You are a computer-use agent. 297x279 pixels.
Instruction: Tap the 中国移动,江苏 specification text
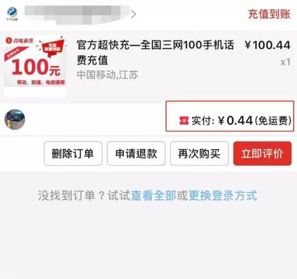click(x=108, y=75)
